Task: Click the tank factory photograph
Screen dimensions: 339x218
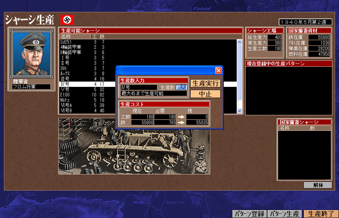Action: click(x=134, y=146)
